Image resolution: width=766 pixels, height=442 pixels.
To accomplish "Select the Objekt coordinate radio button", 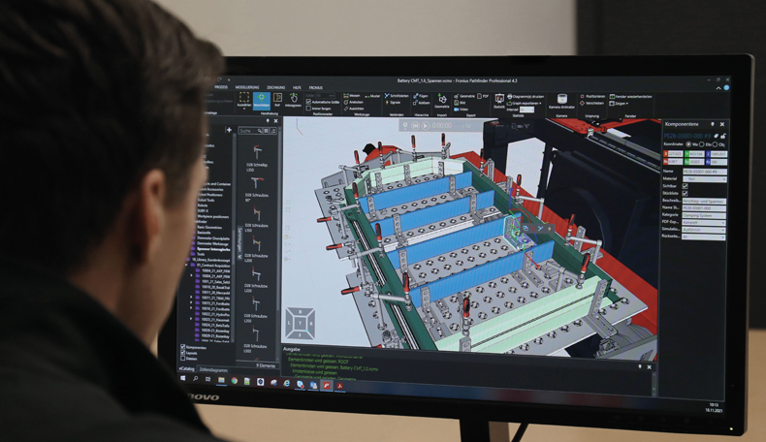I will [715, 144].
